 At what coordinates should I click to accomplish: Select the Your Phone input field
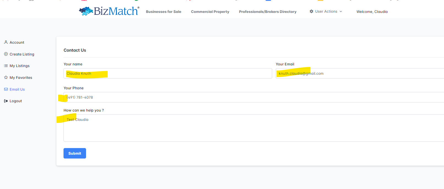247,98
